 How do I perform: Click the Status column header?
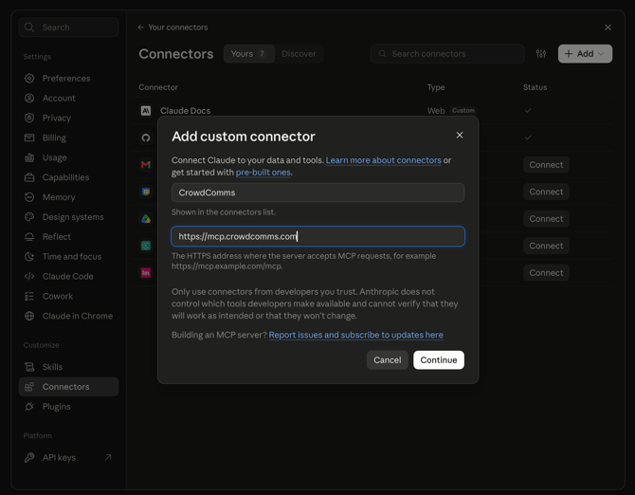click(535, 87)
